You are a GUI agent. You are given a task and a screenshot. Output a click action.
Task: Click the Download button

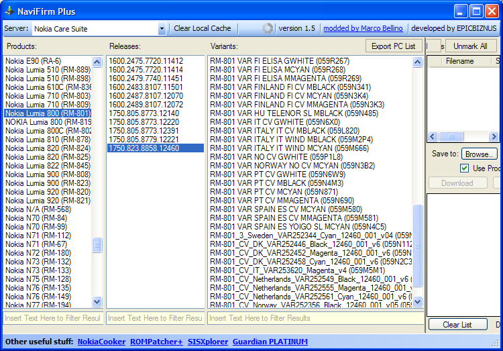[457, 183]
